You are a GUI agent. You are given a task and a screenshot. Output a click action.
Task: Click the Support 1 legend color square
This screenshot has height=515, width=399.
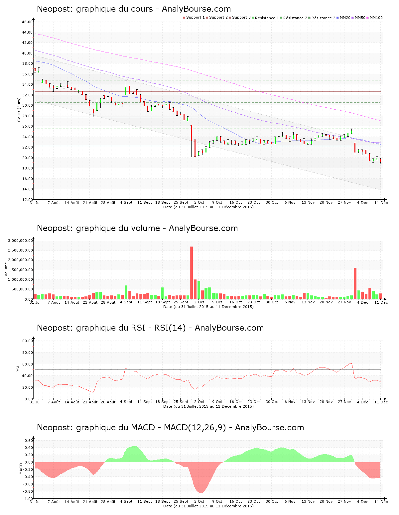coord(184,18)
